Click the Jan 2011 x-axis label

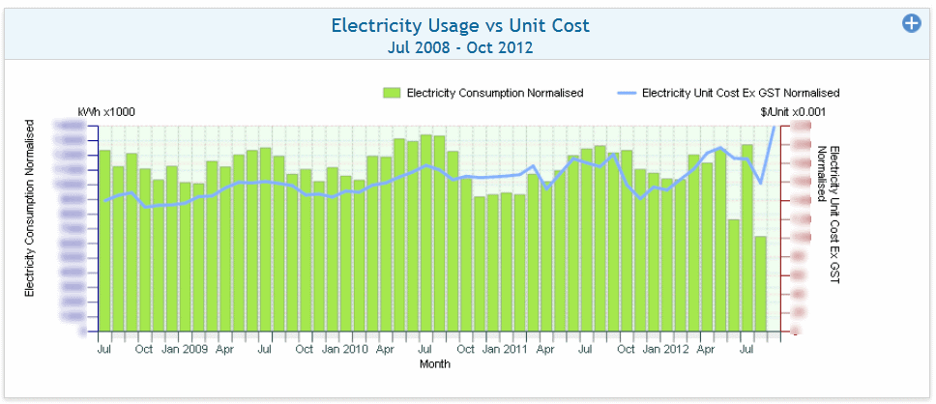[x=505, y=349]
